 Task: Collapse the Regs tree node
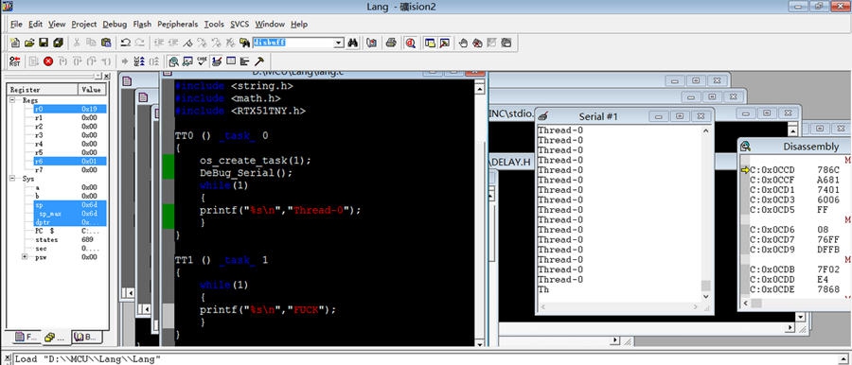(12, 100)
